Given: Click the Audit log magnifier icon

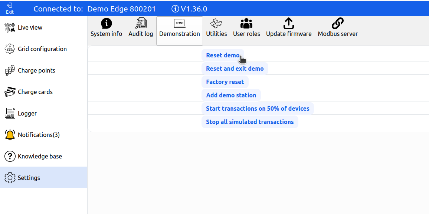Looking at the screenshot, I should coord(141,23).
